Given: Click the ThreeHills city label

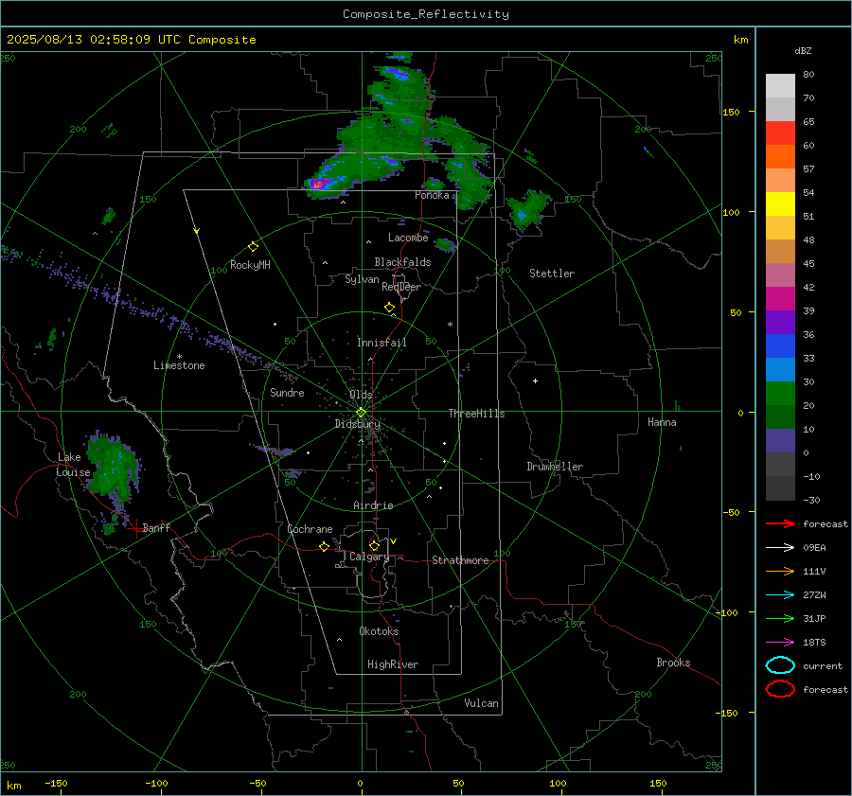Looking at the screenshot, I should [476, 414].
